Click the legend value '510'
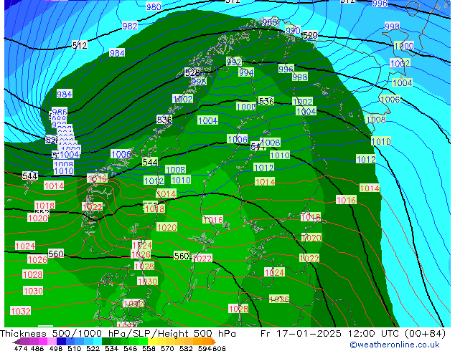 click(x=75, y=348)
